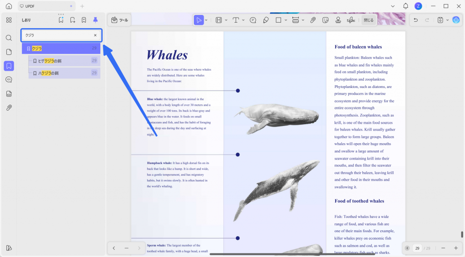Add a new bookmark with plus icon
465x257 pixels.
click(72, 20)
